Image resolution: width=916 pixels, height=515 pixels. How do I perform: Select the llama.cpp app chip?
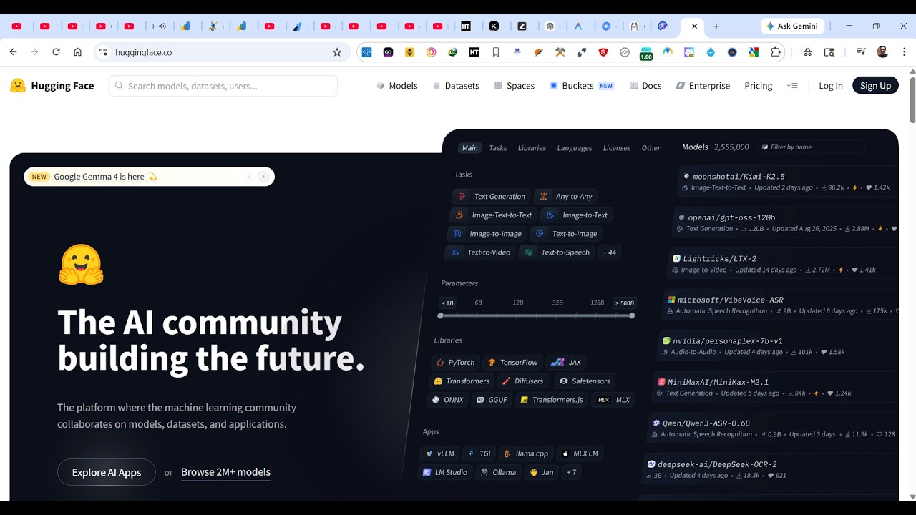526,453
